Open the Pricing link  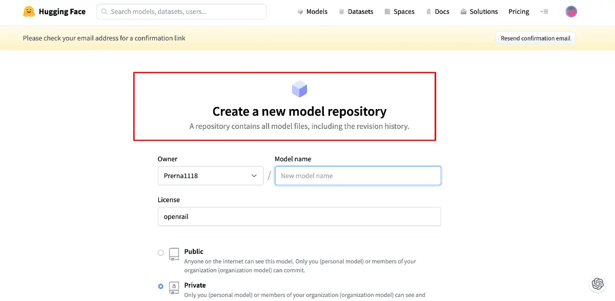[x=519, y=11]
